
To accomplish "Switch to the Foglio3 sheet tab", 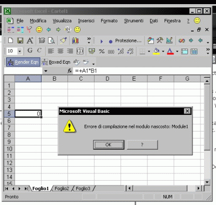I will [x=83, y=188].
